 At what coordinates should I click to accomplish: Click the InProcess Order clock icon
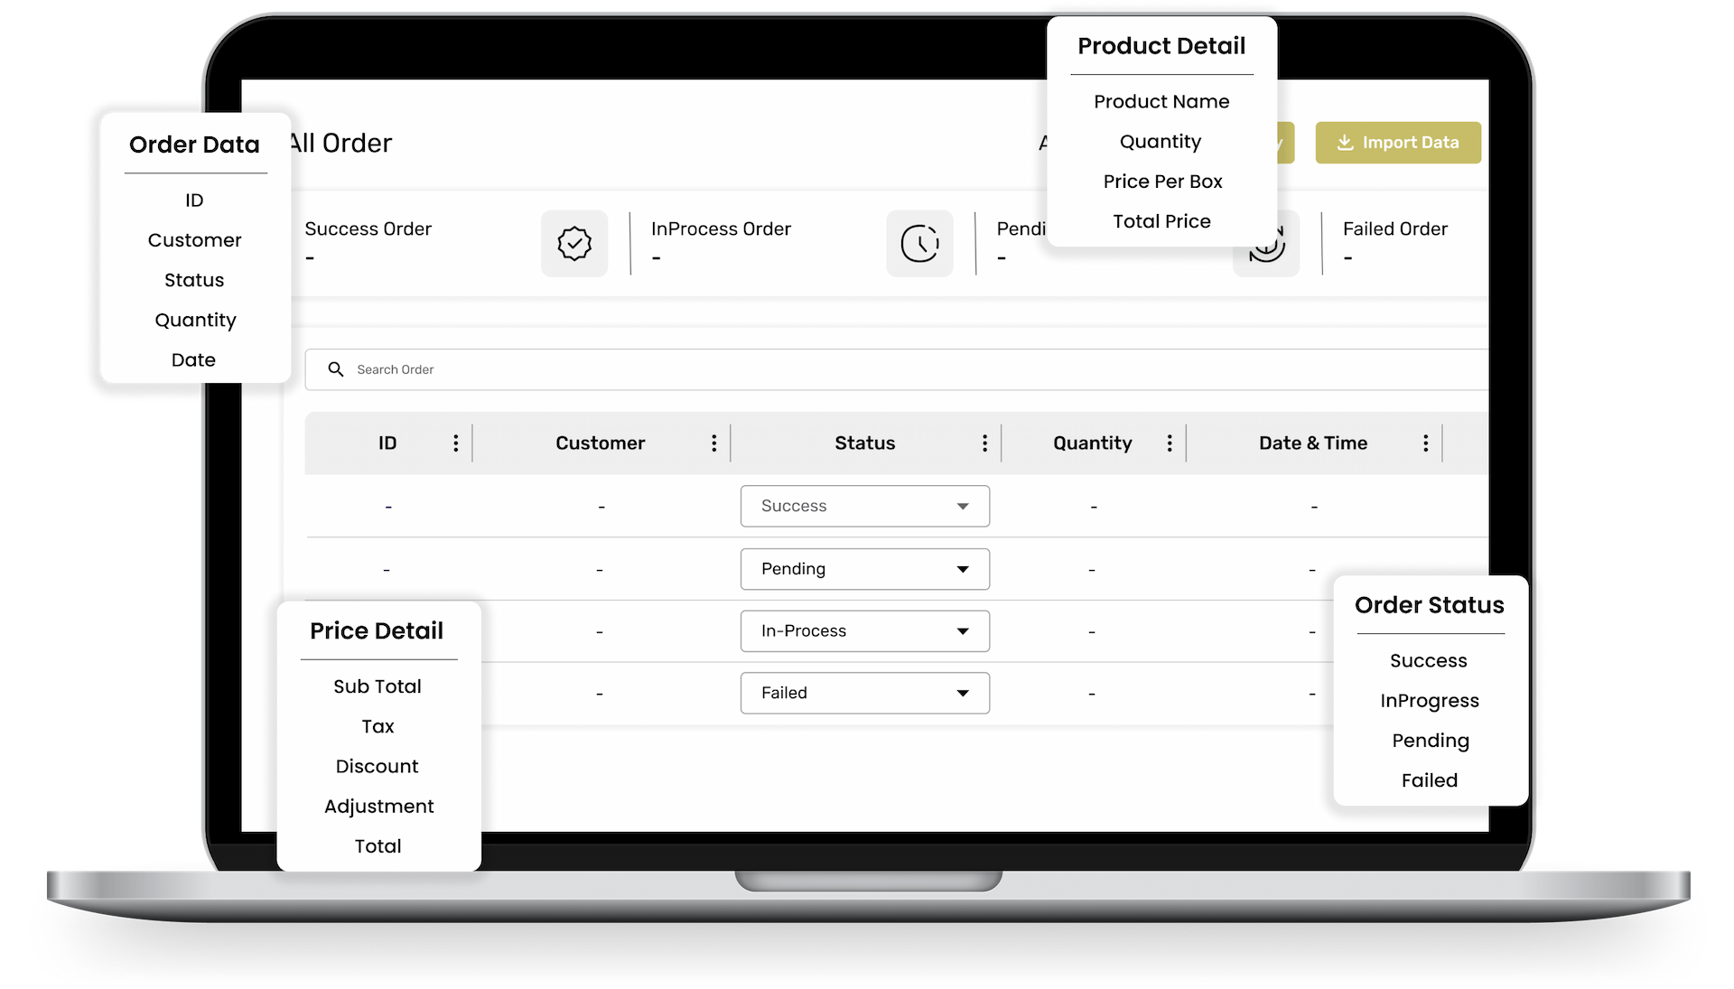coord(919,244)
